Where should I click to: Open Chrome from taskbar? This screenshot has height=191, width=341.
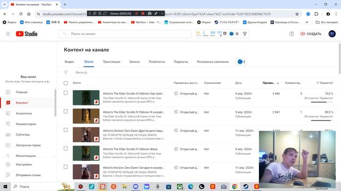pos(234,186)
